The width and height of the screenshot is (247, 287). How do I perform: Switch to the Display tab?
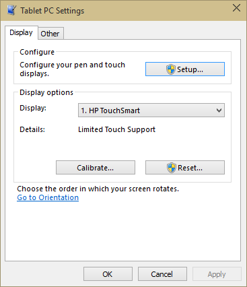21,32
